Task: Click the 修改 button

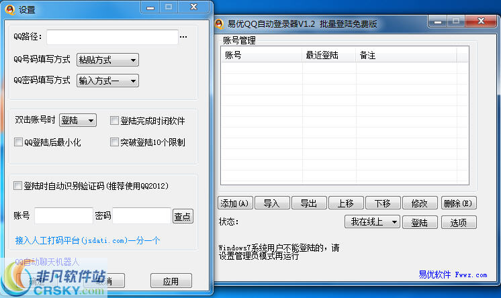Action: (x=420, y=203)
